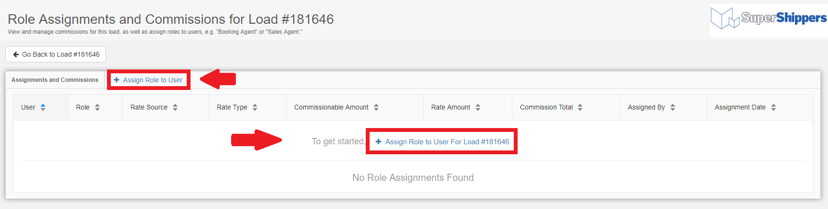828x209 pixels.
Task: Click the SuperShippers logo
Action: [768, 19]
